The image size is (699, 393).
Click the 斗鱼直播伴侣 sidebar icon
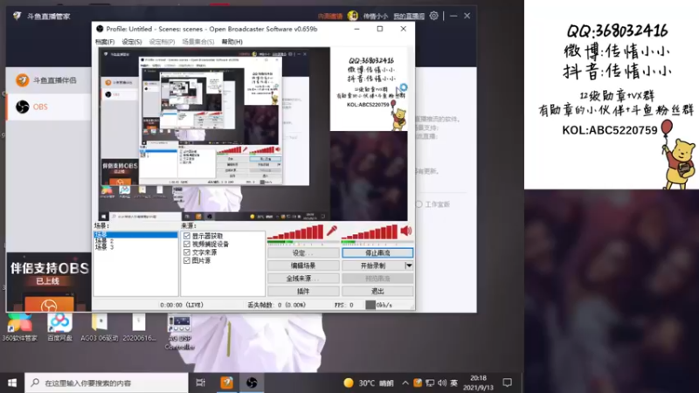point(23,80)
